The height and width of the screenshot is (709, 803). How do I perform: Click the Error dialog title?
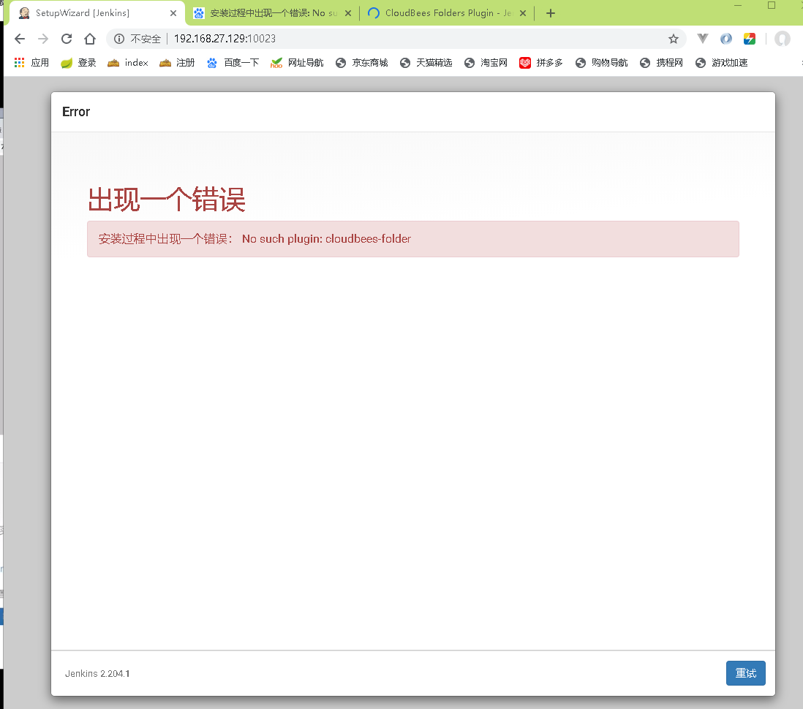click(76, 112)
